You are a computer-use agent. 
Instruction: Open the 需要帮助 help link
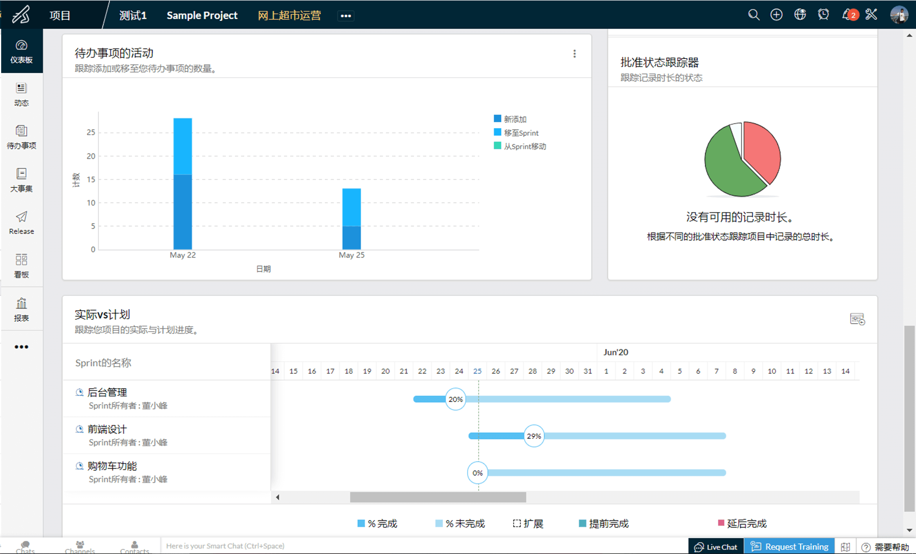(x=885, y=547)
